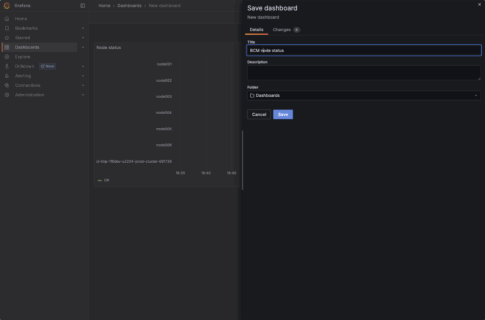Viewport: 485px width, 320px height.
Task: Click the Grafana logo icon
Action: (x=6, y=5)
